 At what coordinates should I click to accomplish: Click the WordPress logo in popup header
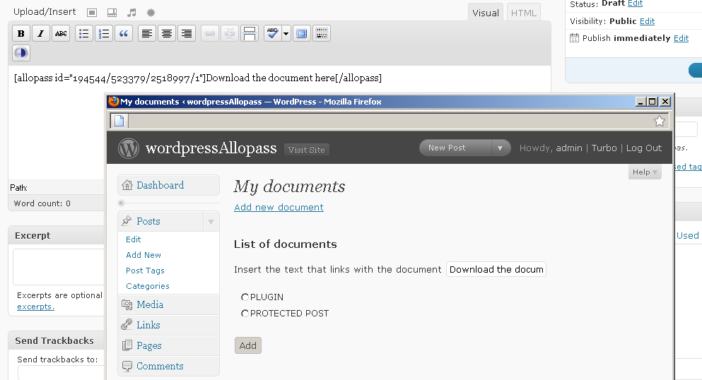pos(129,148)
